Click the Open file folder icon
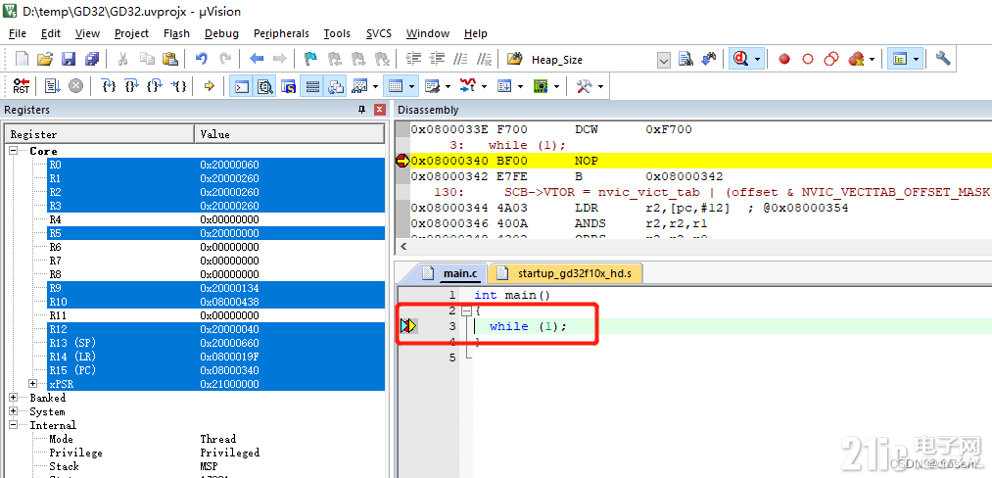The height and width of the screenshot is (478, 992). (44, 59)
